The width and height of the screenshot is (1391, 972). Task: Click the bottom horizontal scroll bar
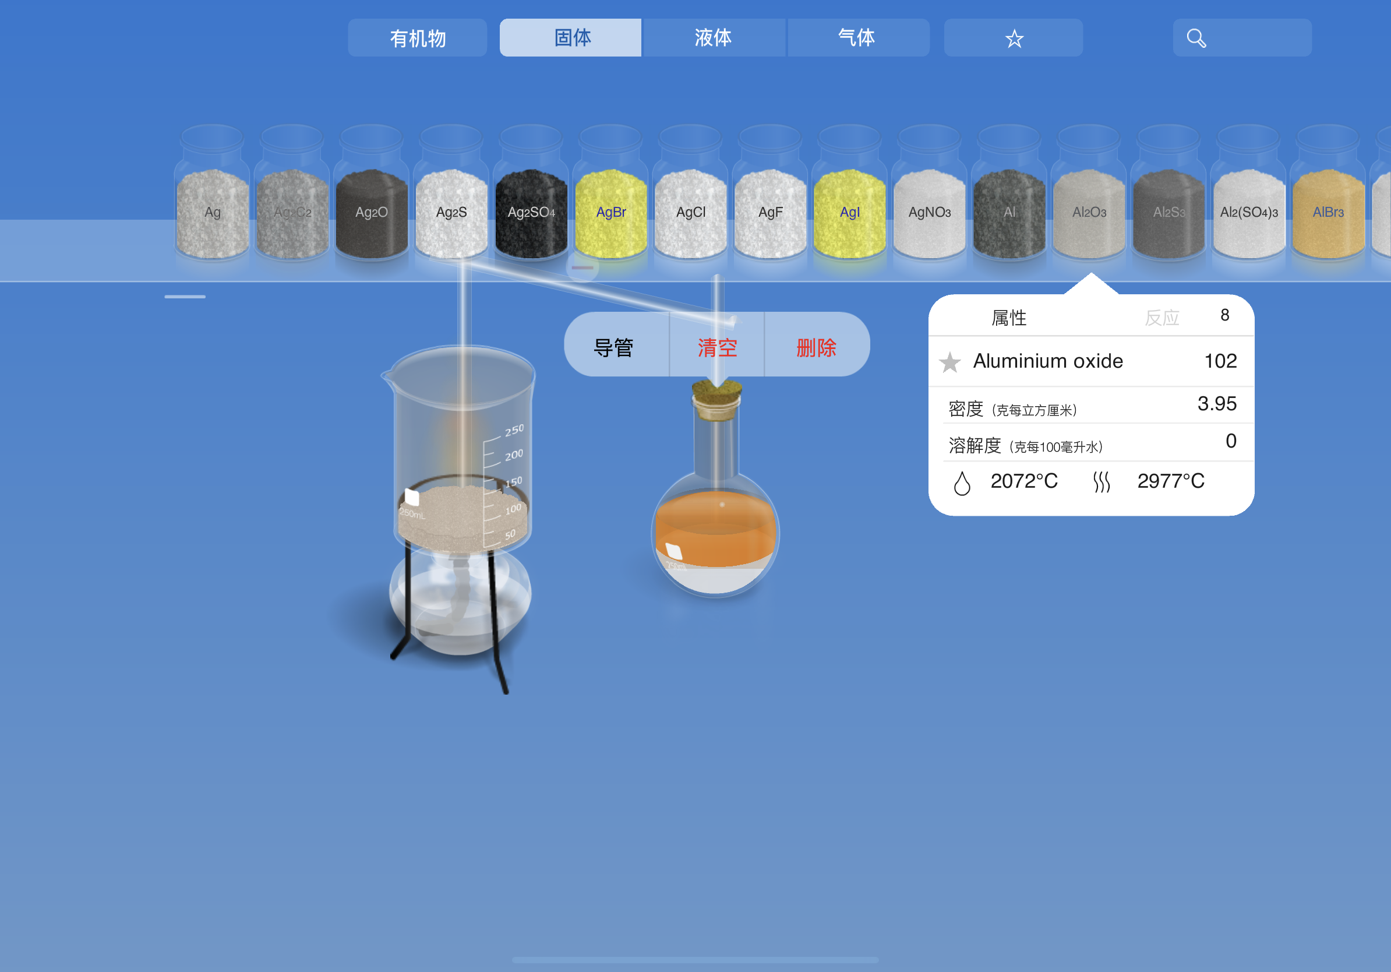[695, 960]
